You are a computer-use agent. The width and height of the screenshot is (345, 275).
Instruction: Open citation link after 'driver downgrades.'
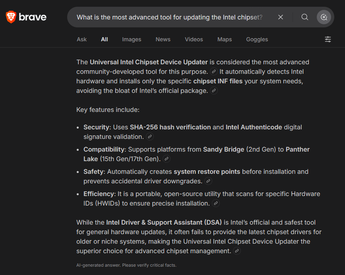pyautogui.click(x=208, y=181)
